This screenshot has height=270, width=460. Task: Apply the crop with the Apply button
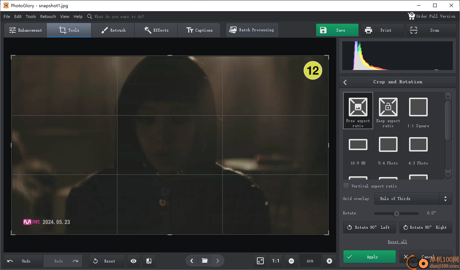369,257
